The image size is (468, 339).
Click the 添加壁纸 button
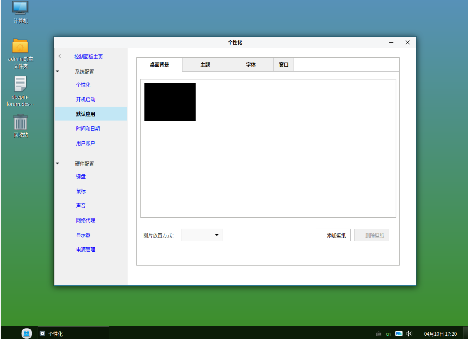(x=333, y=235)
